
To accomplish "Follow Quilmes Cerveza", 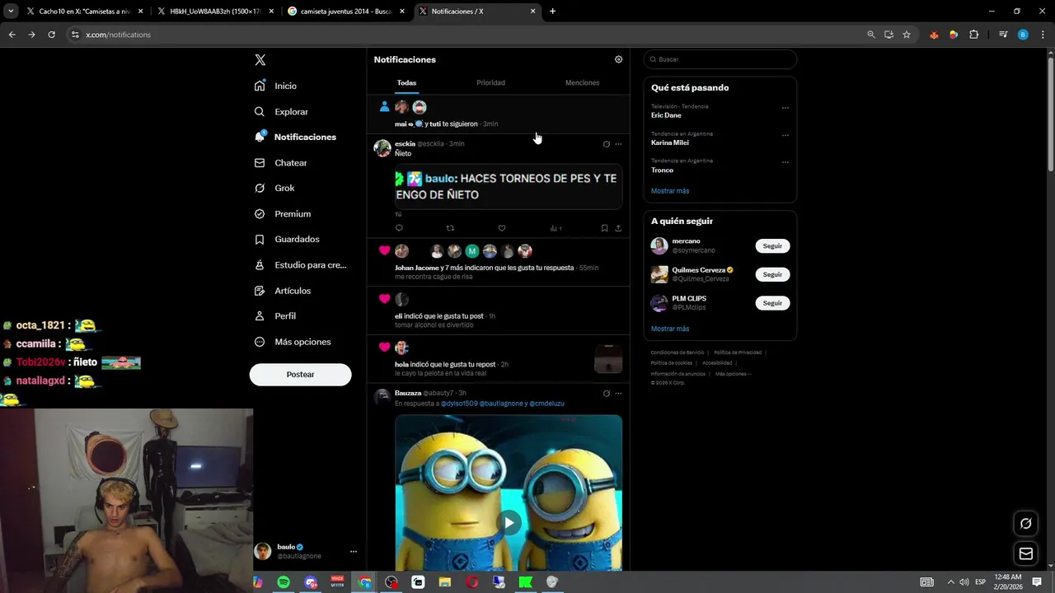I will point(772,274).
